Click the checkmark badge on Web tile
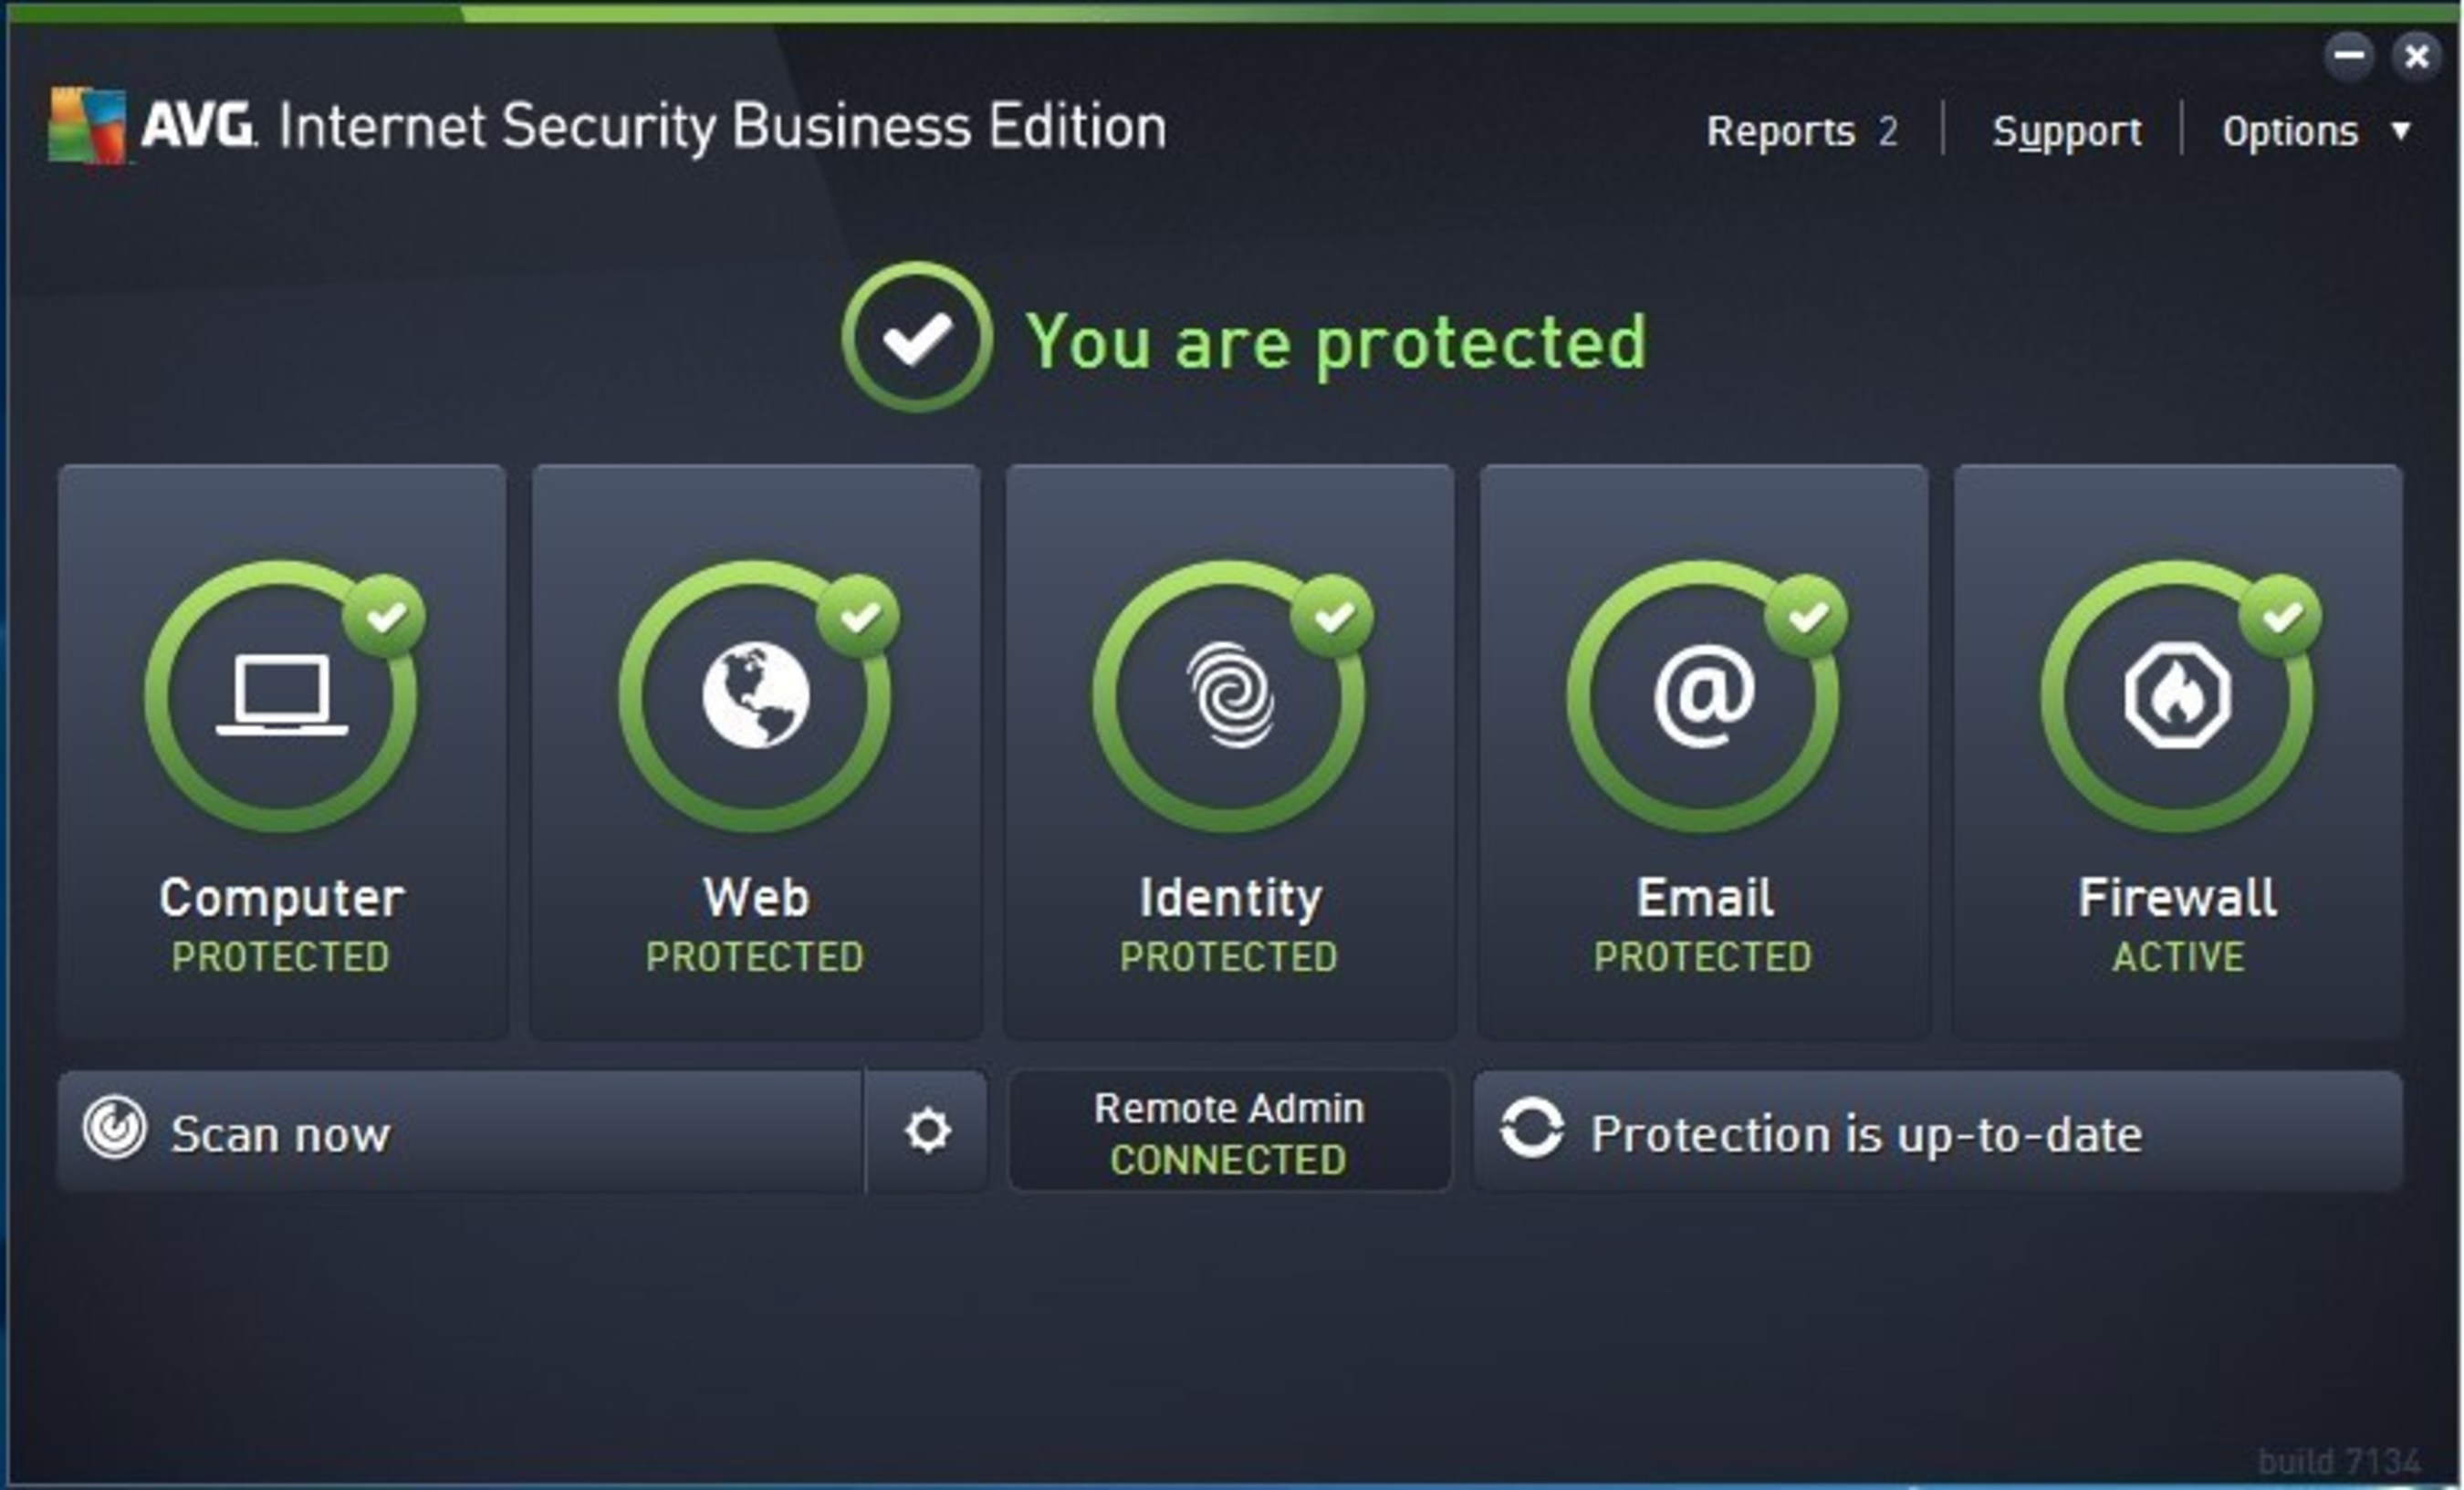Screen dimensions: 2464x1490 click(859, 616)
